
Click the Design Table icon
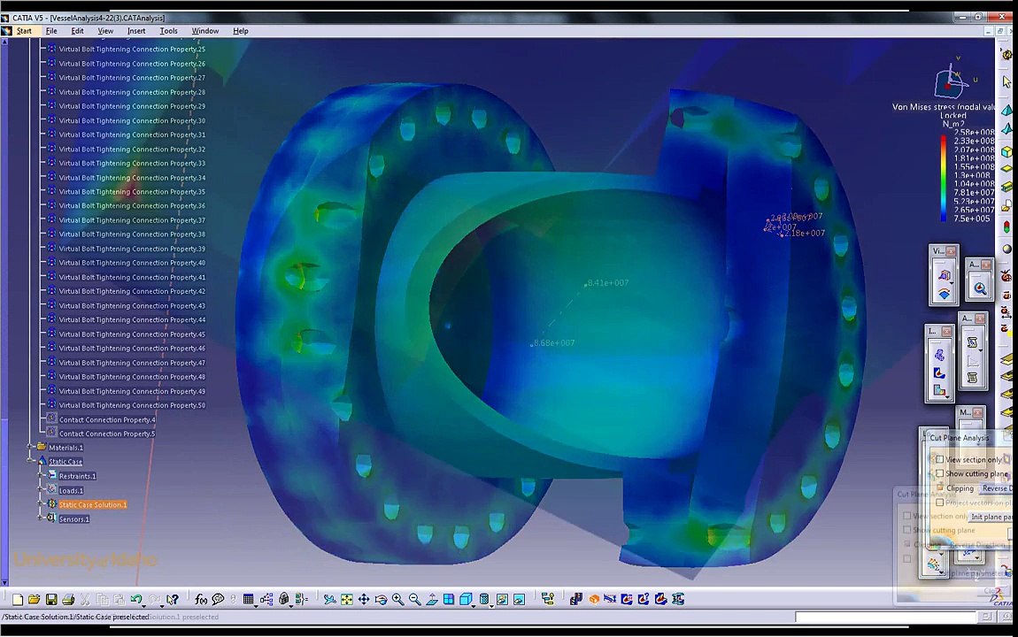tap(248, 599)
